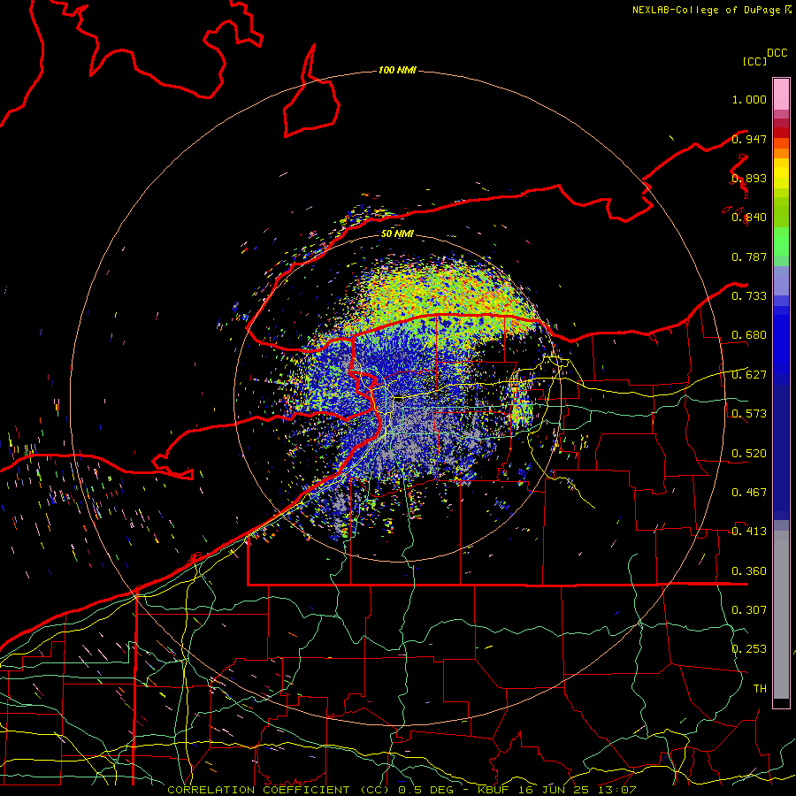
Task: Click the DCC label above the color scale
Action: click(x=777, y=53)
